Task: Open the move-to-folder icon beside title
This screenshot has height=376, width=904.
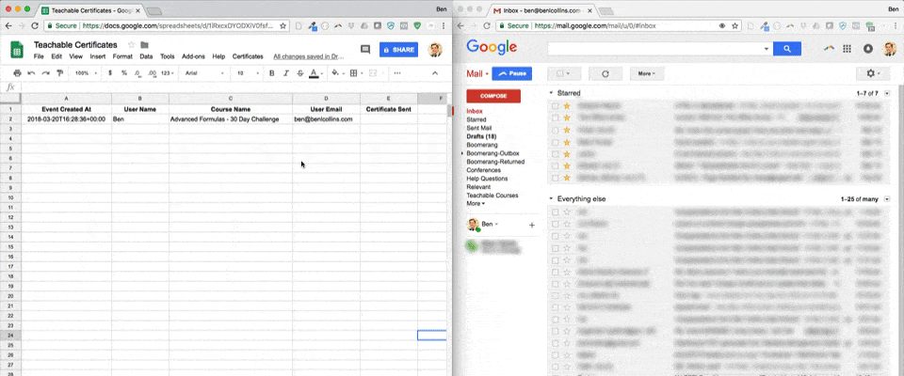Action: (x=145, y=45)
